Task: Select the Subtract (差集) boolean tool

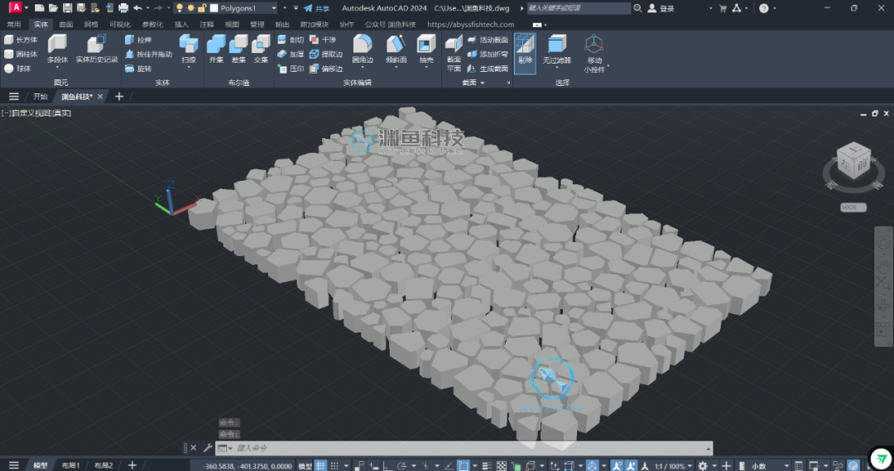Action: [x=238, y=48]
